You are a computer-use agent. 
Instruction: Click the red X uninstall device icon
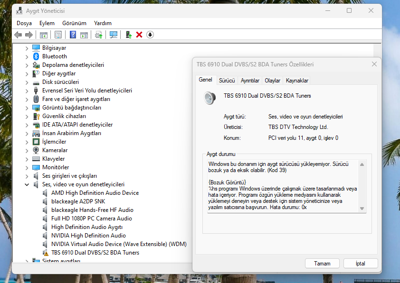139,35
